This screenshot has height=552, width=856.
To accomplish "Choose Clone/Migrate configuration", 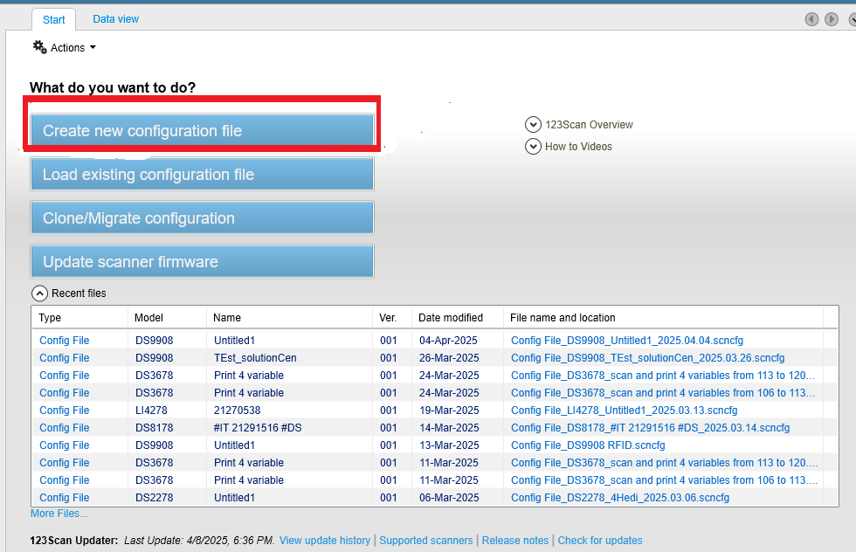I will click(x=202, y=217).
